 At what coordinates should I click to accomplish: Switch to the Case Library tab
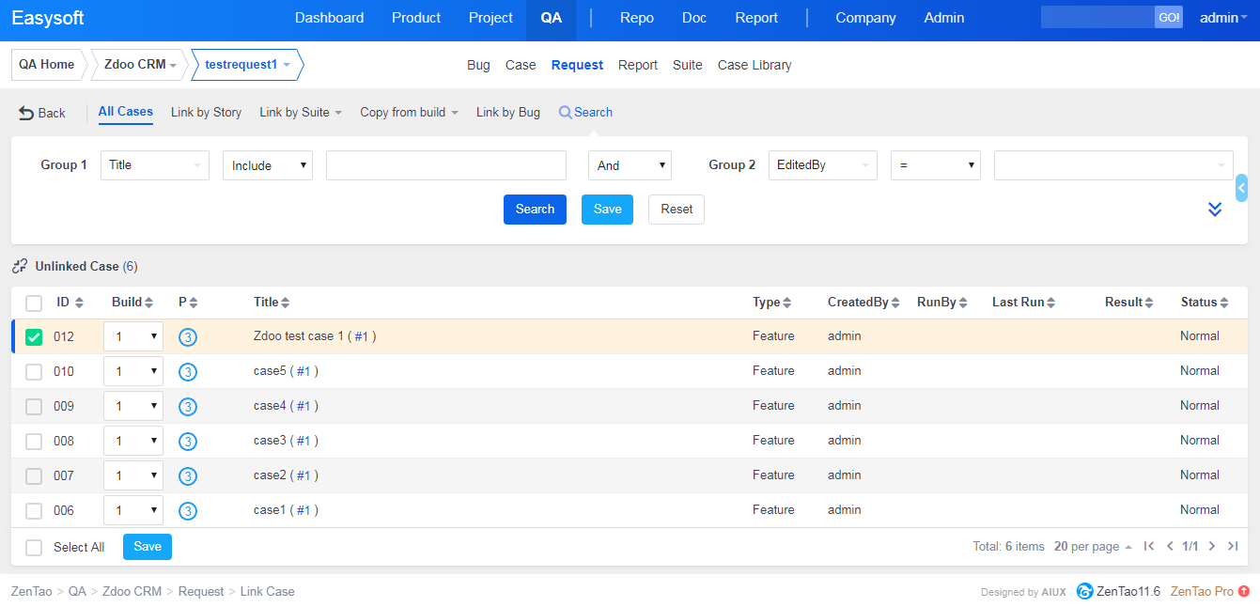pyautogui.click(x=754, y=65)
